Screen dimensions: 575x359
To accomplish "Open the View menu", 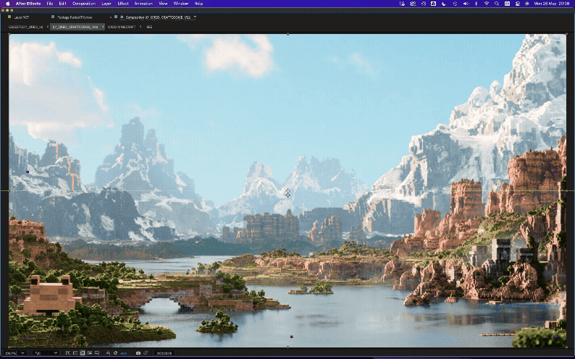I will click(x=163, y=4).
